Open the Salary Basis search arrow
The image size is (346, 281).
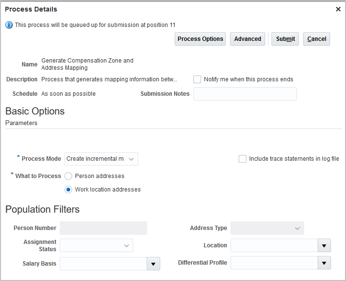click(153, 264)
